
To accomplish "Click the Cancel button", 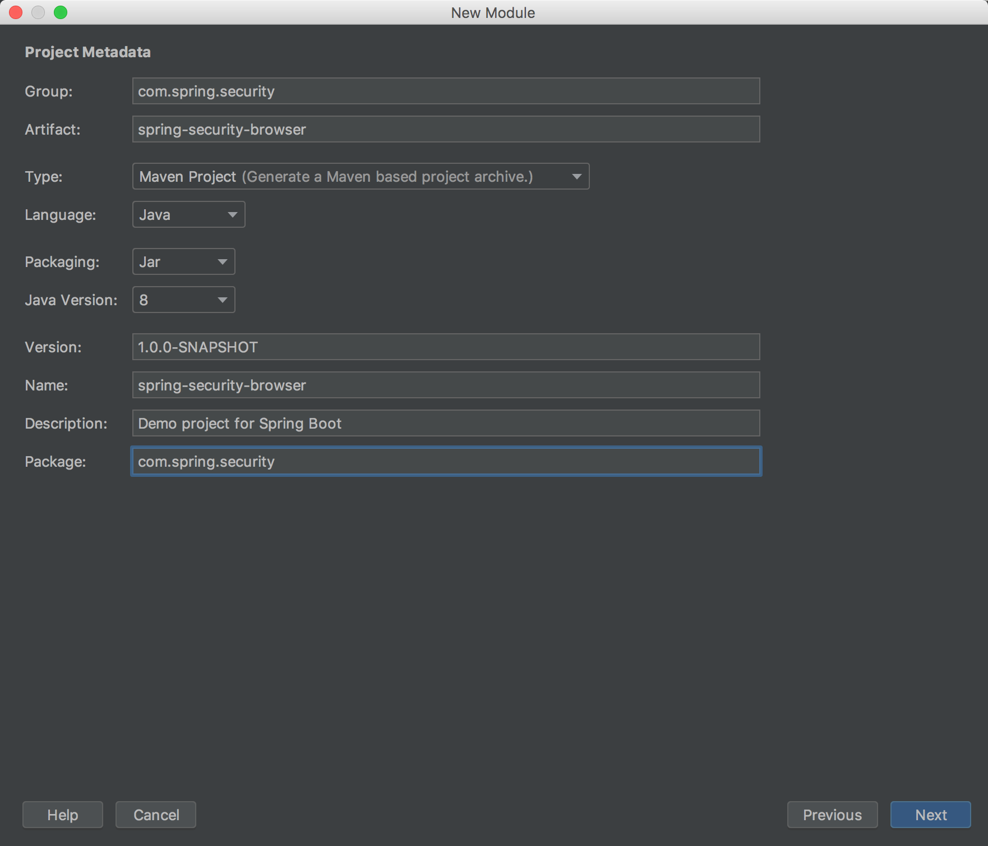I will pyautogui.click(x=156, y=815).
